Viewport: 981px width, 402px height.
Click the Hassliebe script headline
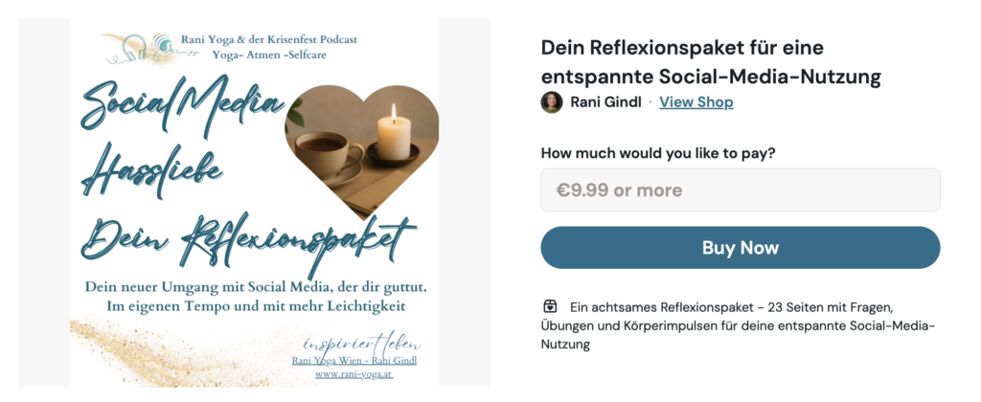tap(152, 169)
